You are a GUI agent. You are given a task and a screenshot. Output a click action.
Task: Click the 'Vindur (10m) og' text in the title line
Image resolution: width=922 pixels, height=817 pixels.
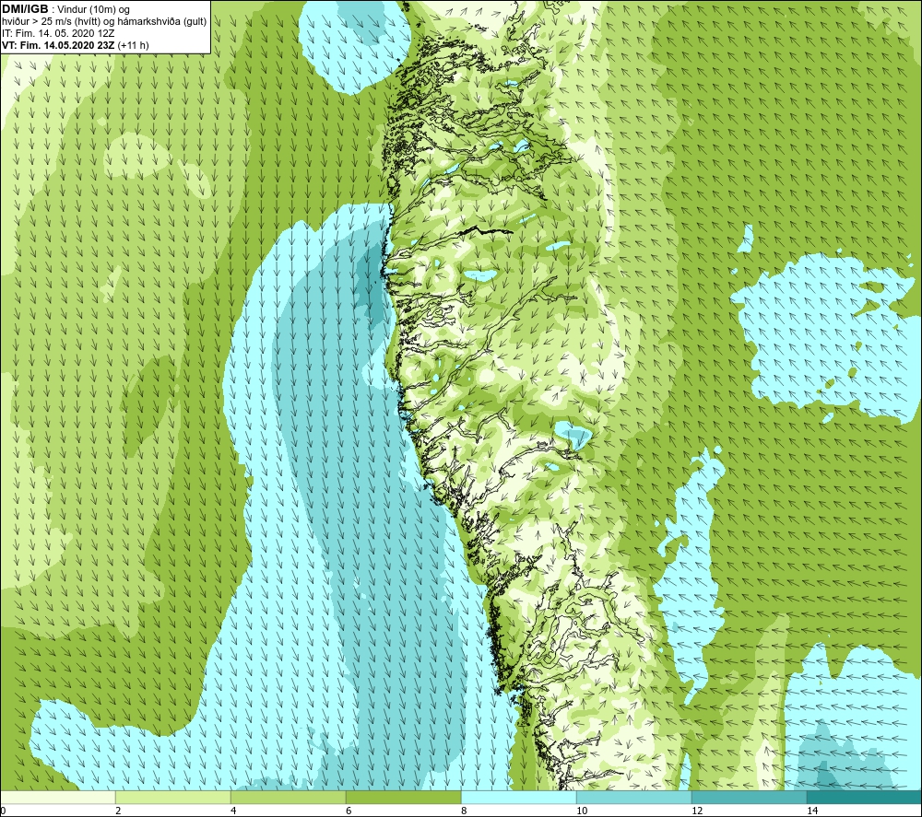click(x=93, y=10)
